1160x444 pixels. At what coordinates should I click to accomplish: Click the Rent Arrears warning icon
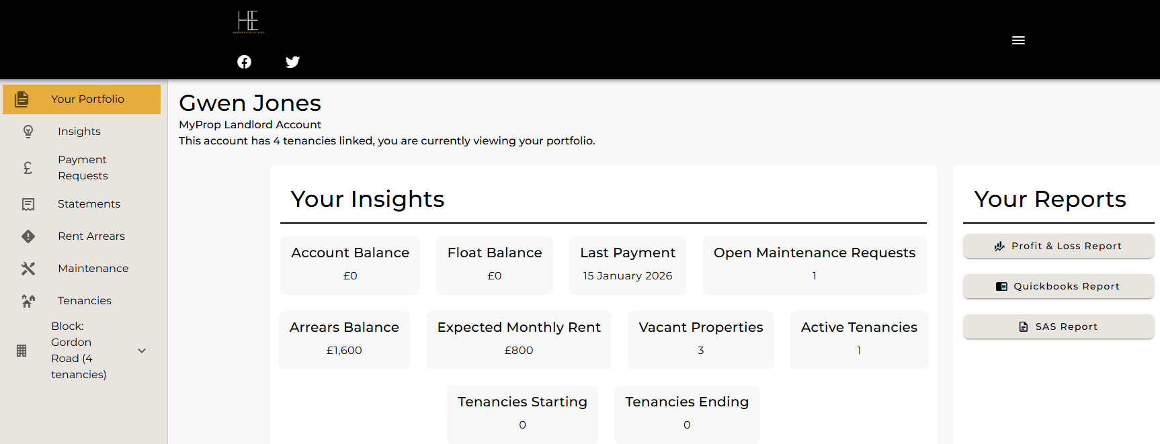pos(28,236)
